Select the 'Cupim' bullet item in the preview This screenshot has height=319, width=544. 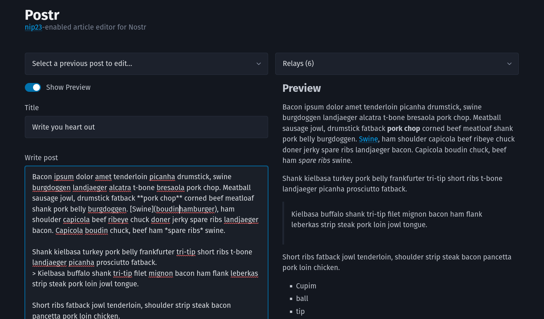click(x=306, y=286)
